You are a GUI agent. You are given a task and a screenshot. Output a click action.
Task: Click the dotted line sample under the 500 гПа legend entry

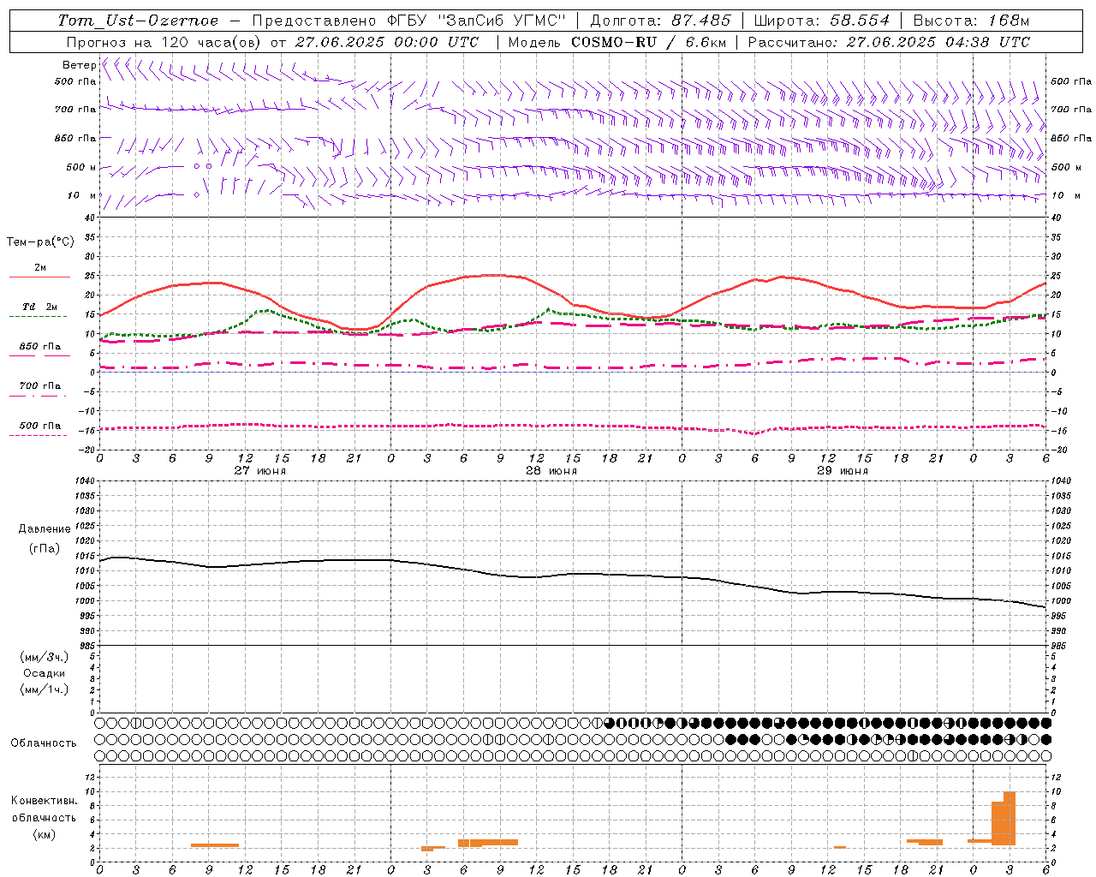(39, 435)
